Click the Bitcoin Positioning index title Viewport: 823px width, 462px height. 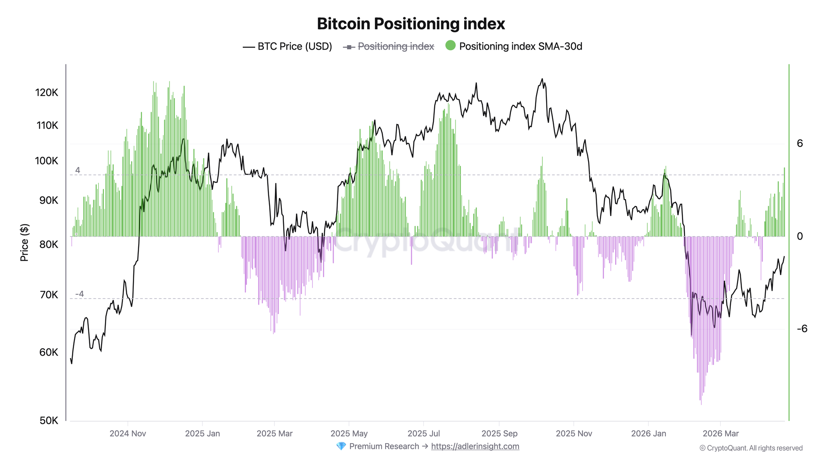411,24
